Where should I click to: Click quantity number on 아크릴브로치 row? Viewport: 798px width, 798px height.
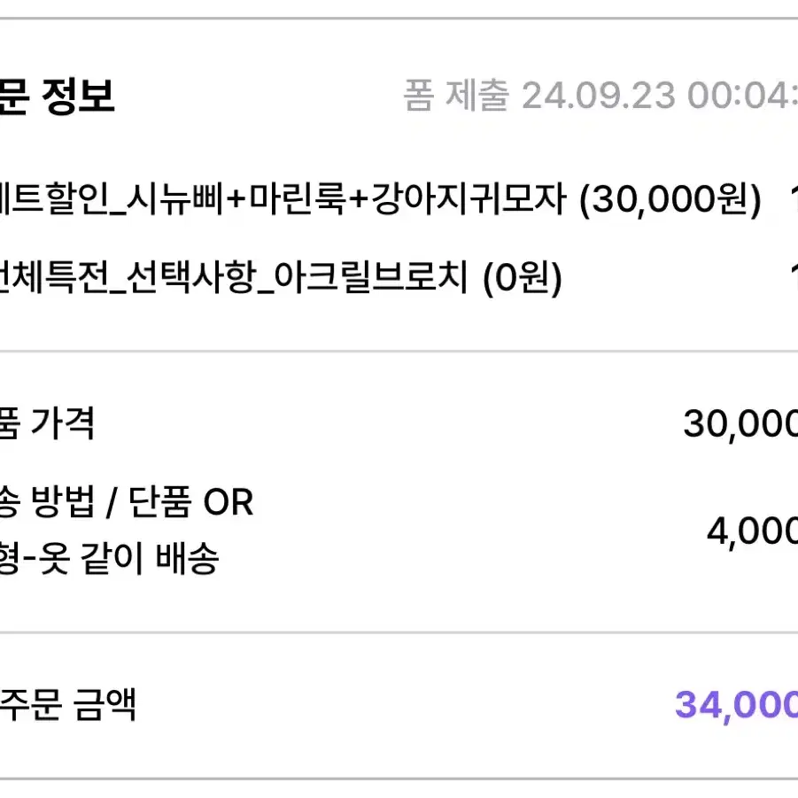point(793,278)
